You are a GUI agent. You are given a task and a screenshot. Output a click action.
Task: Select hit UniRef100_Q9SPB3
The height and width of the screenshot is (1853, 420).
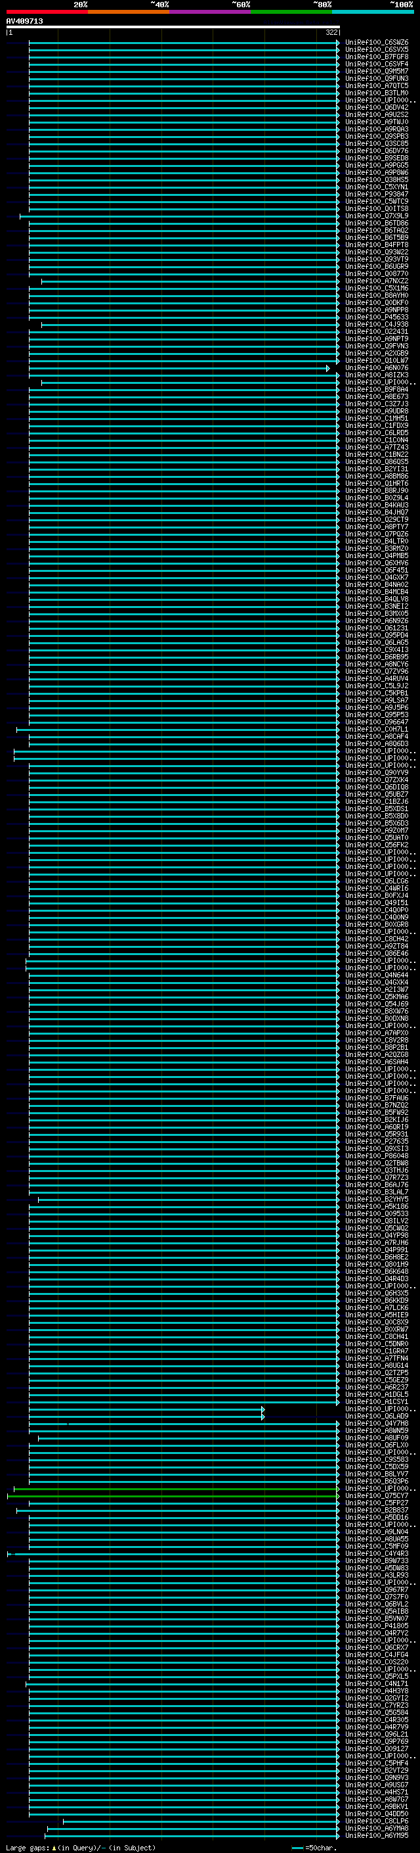(x=376, y=137)
